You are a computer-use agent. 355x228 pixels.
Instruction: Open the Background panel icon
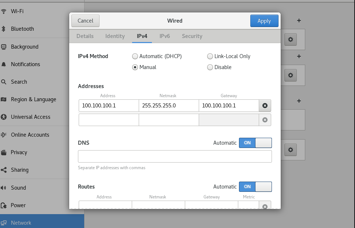(x=3, y=47)
